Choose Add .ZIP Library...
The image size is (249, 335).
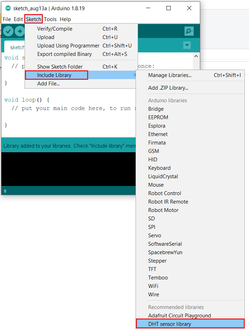point(190,88)
